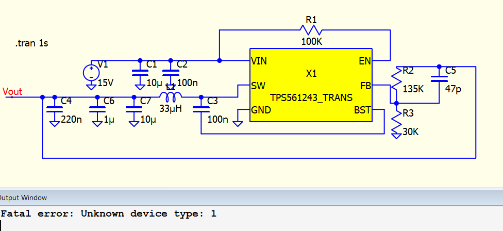Click the ground symbol under C7
The height and width of the screenshot is (231, 503).
134,124
